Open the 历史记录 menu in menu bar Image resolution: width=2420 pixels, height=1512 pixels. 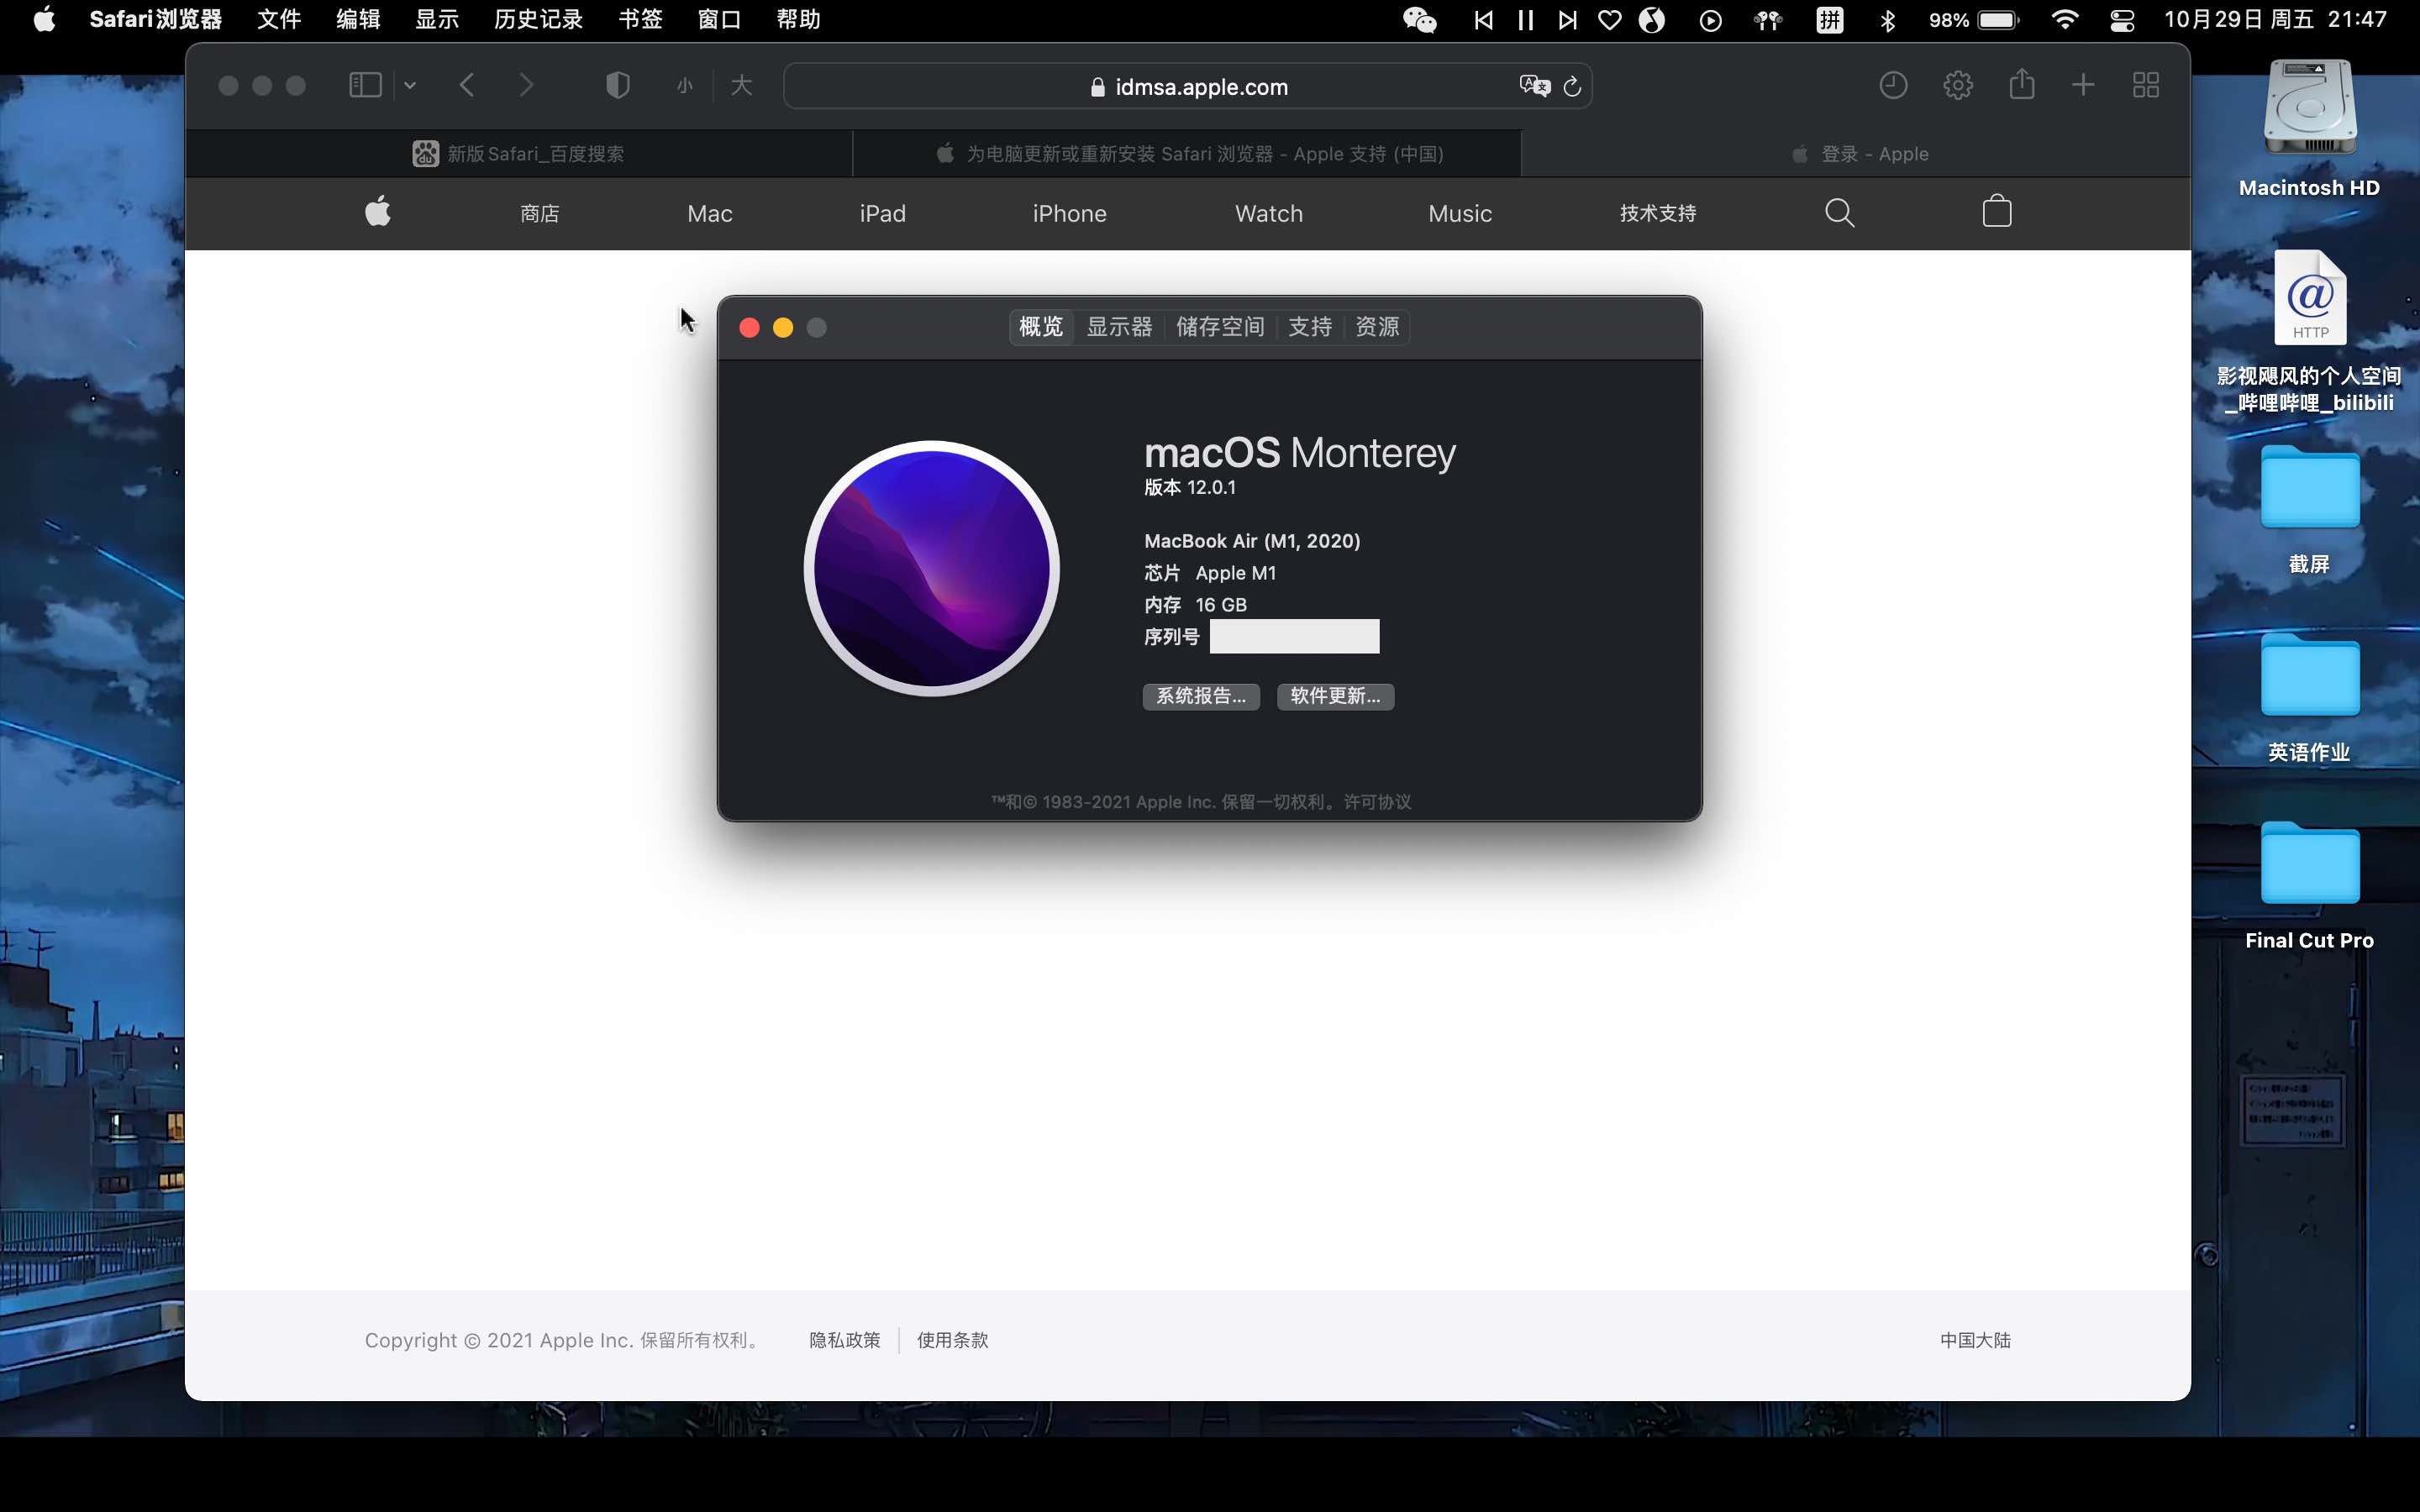(x=538, y=20)
